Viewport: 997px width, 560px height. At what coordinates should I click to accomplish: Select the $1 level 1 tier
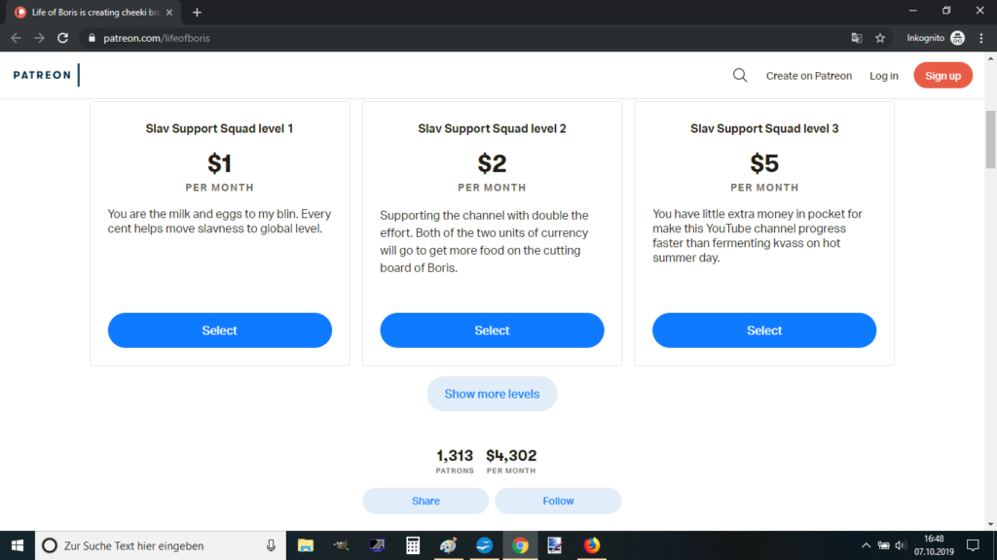(220, 331)
